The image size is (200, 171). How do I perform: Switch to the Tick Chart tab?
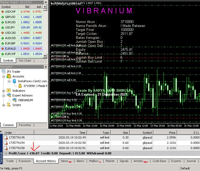point(25,61)
